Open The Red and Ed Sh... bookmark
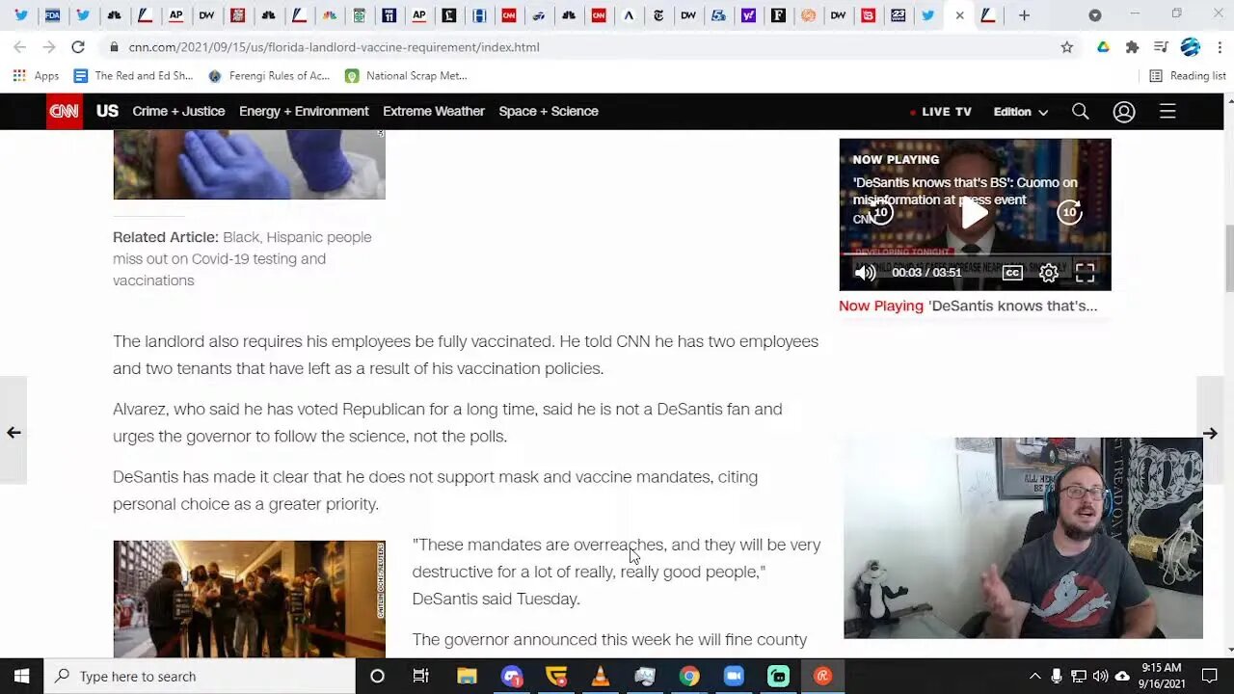1234x694 pixels. pos(133,75)
